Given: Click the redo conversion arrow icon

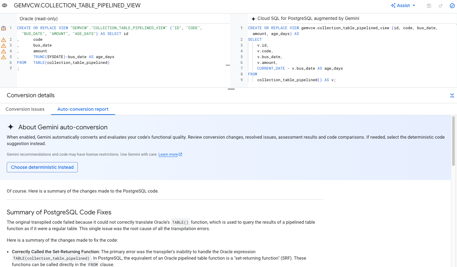Looking at the screenshot, I should (x=440, y=5).
